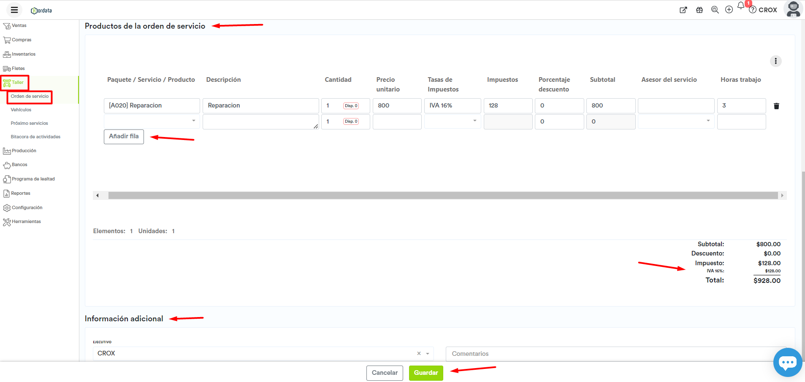Open the chat support bubble
This screenshot has width=805, height=382.
point(787,362)
